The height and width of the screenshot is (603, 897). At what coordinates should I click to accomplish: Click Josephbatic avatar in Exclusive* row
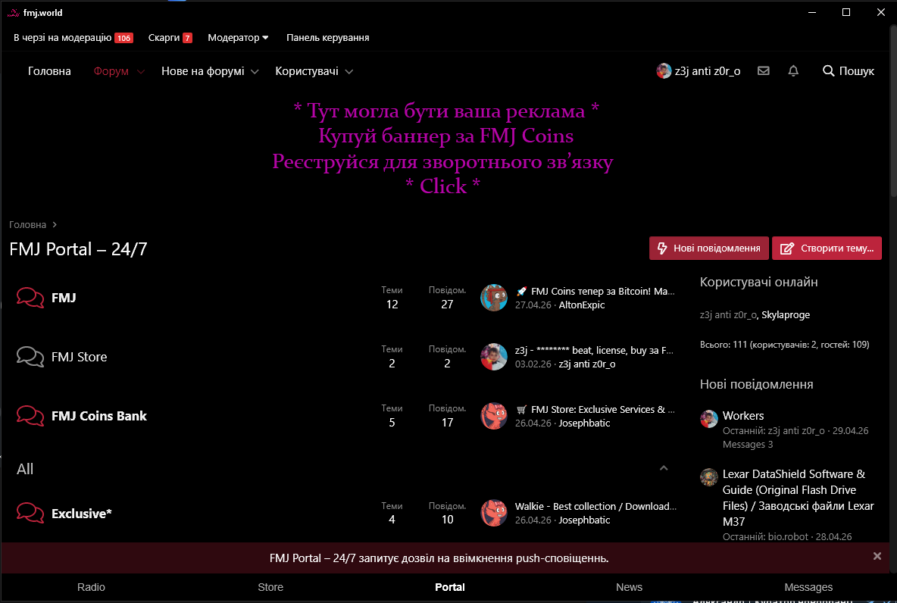coord(494,513)
